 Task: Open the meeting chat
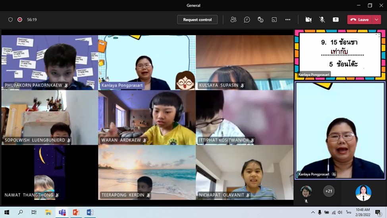(247, 19)
